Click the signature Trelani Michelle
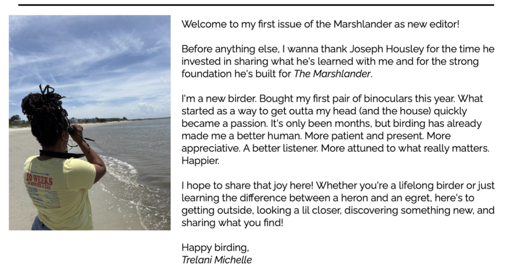 point(217,260)
